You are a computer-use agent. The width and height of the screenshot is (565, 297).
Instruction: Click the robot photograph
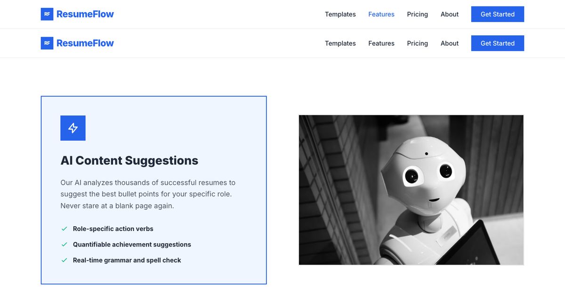411,190
